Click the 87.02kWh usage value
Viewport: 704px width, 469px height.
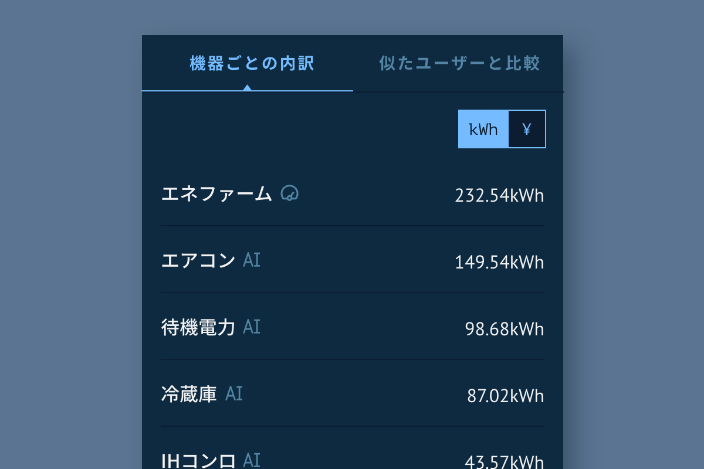tap(505, 396)
